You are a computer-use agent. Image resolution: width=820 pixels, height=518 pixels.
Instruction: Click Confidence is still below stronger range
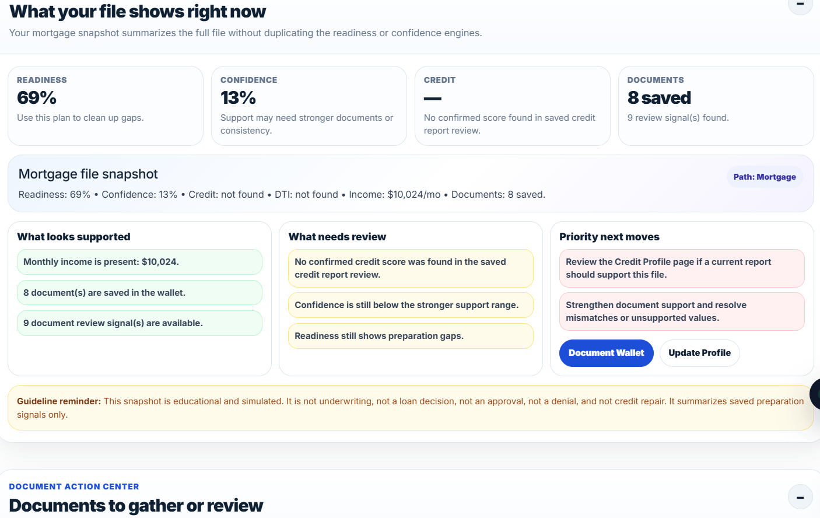pyautogui.click(x=411, y=305)
